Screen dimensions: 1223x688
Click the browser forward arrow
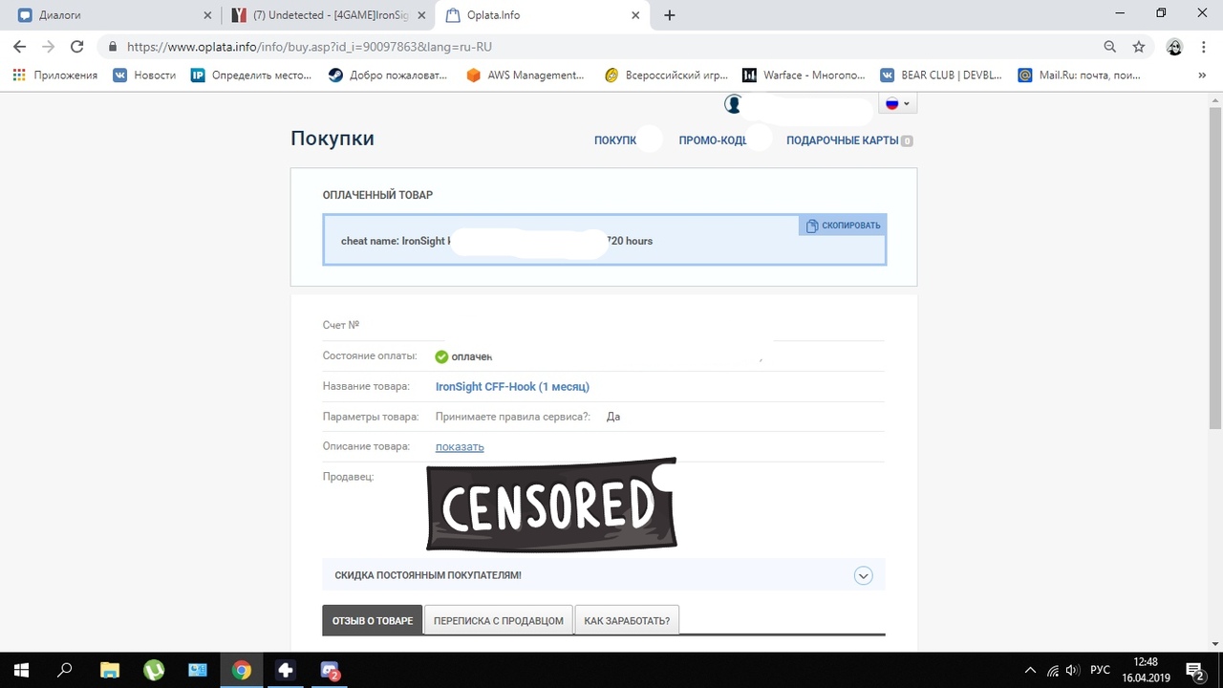pyautogui.click(x=48, y=46)
